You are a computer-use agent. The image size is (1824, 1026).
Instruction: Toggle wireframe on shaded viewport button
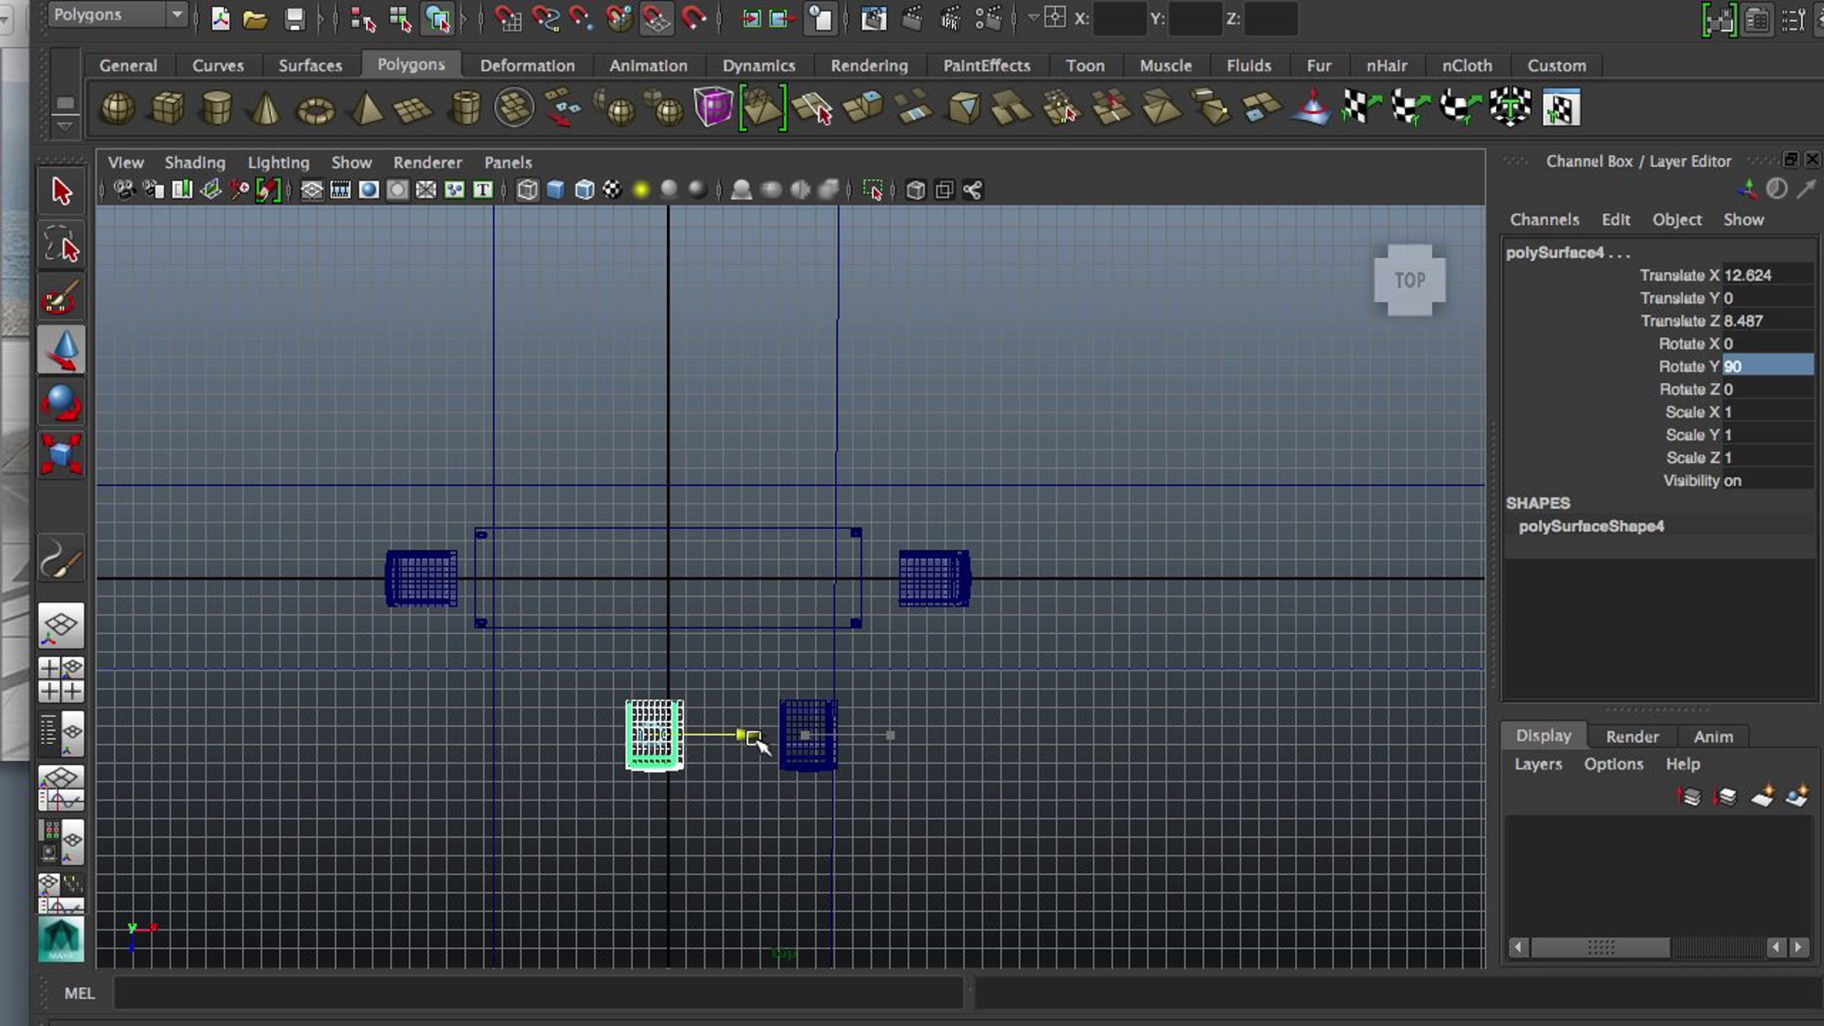coord(584,190)
